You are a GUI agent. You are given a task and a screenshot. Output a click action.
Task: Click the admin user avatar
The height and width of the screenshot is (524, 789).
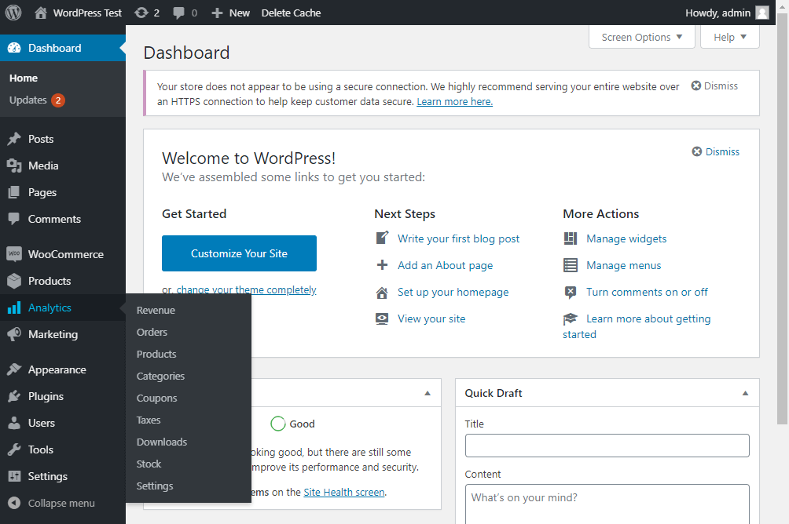[761, 13]
